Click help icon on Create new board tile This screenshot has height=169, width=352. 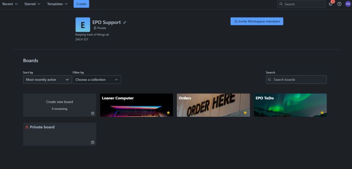(92, 114)
